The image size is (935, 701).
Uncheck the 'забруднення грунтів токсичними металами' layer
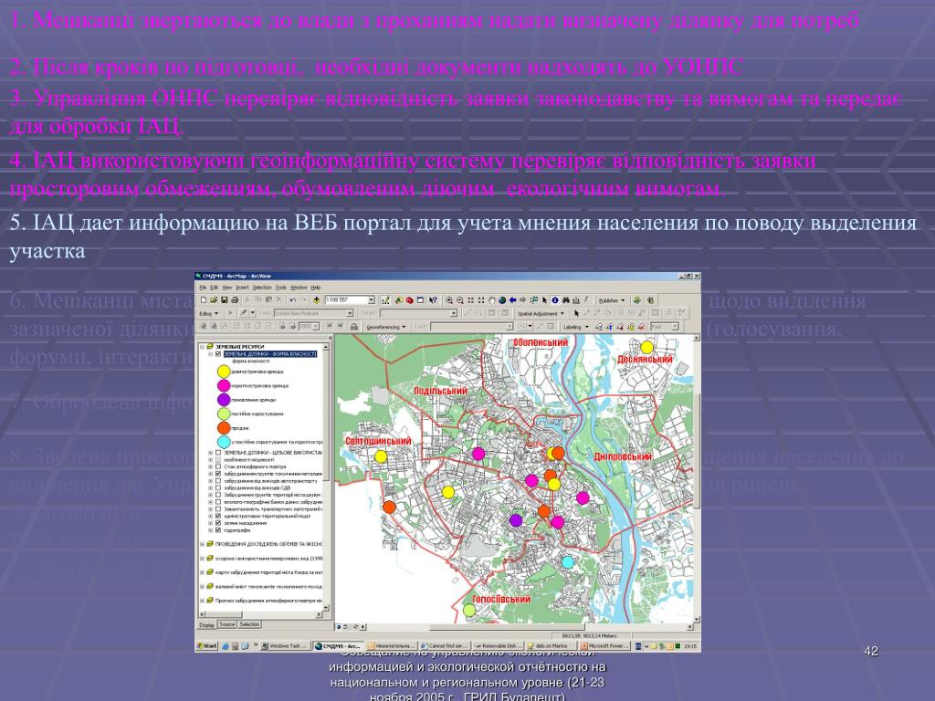coord(218,474)
